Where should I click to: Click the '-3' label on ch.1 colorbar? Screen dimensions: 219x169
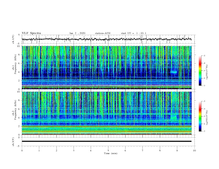204,56
